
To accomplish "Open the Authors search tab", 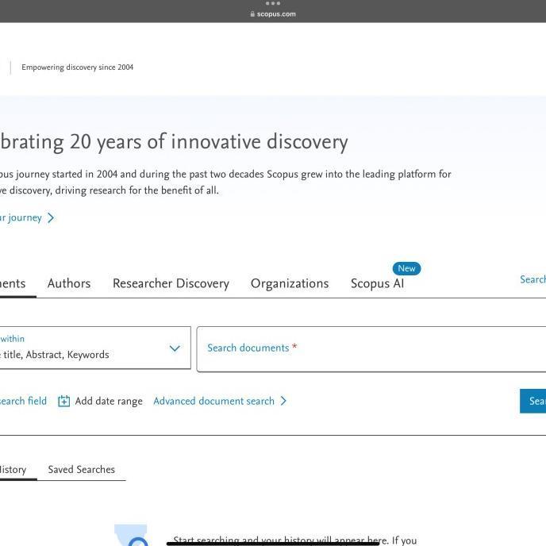I will click(x=69, y=283).
